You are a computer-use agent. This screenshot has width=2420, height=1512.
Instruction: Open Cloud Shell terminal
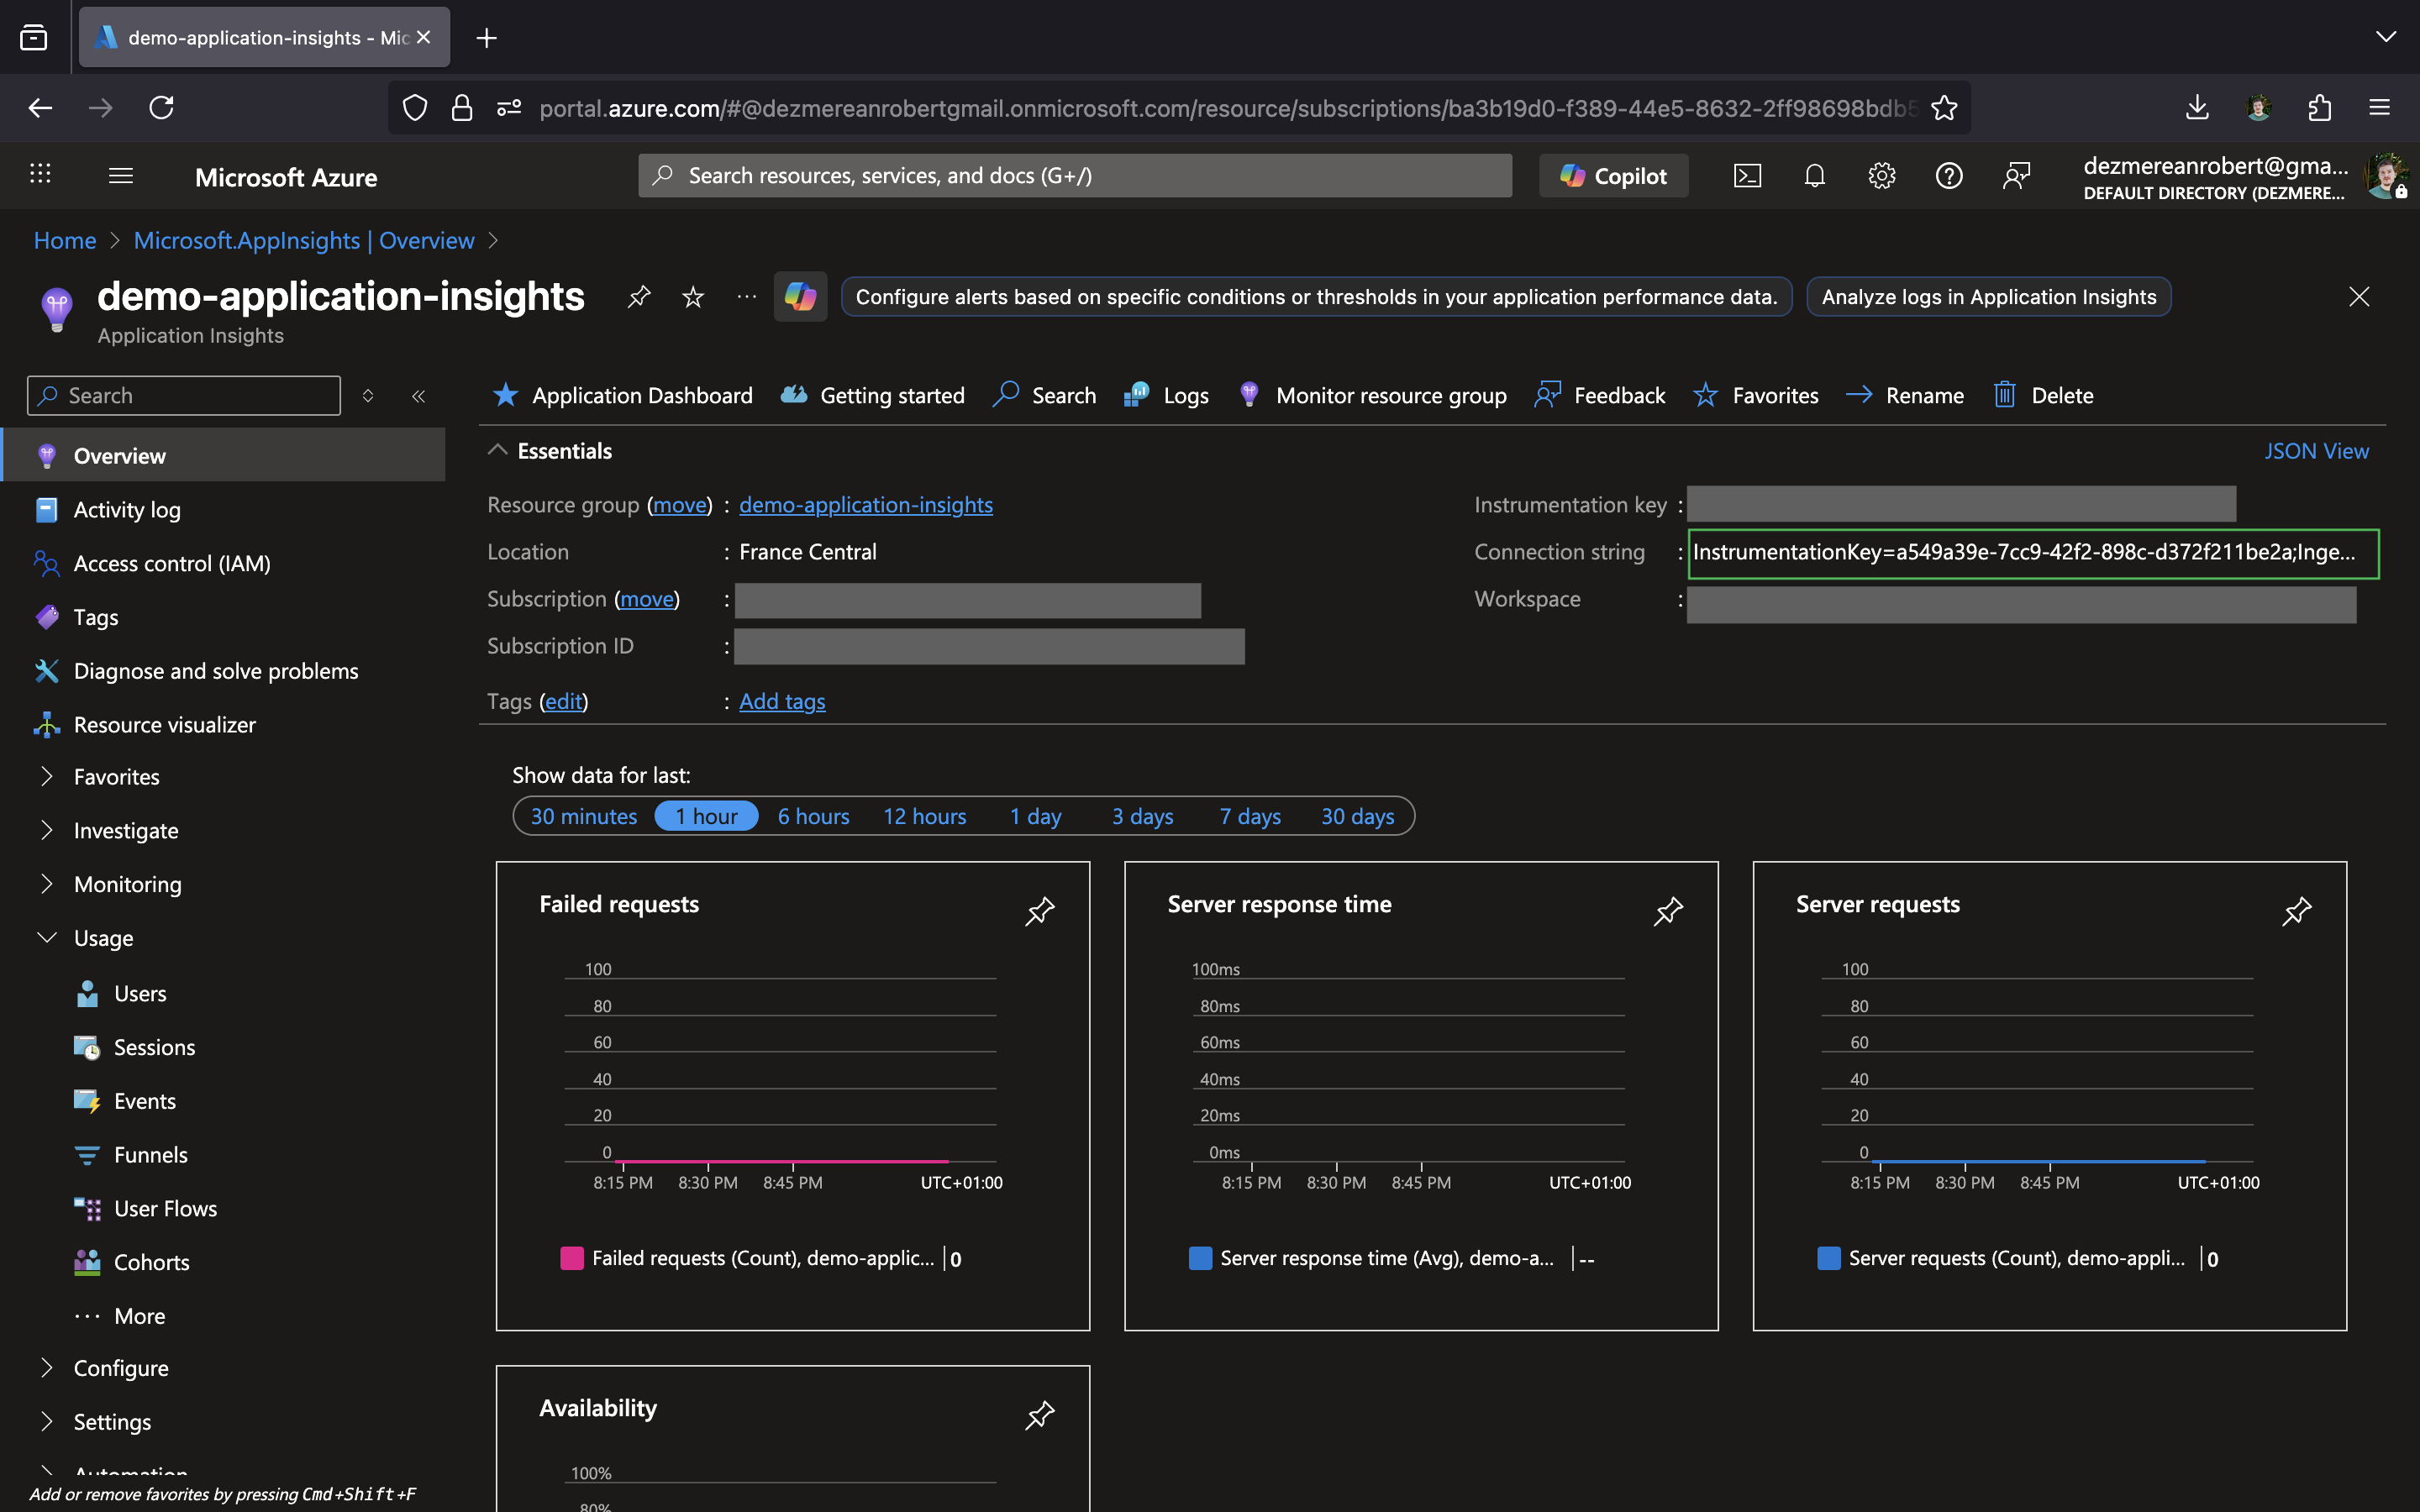1748,175
